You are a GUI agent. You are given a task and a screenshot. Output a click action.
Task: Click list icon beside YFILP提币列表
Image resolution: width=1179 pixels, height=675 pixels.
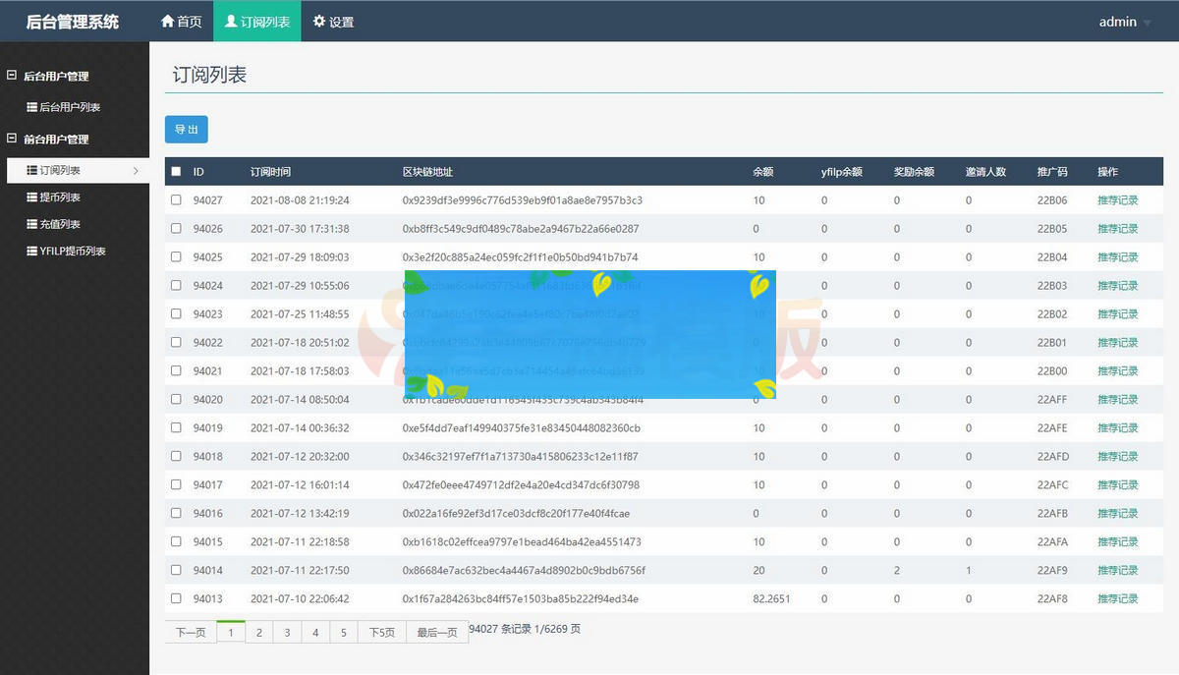pyautogui.click(x=32, y=251)
